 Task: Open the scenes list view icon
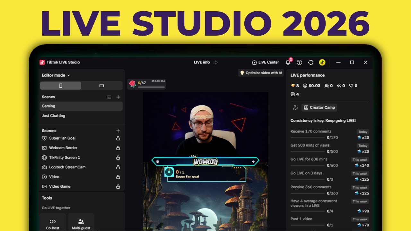click(109, 97)
